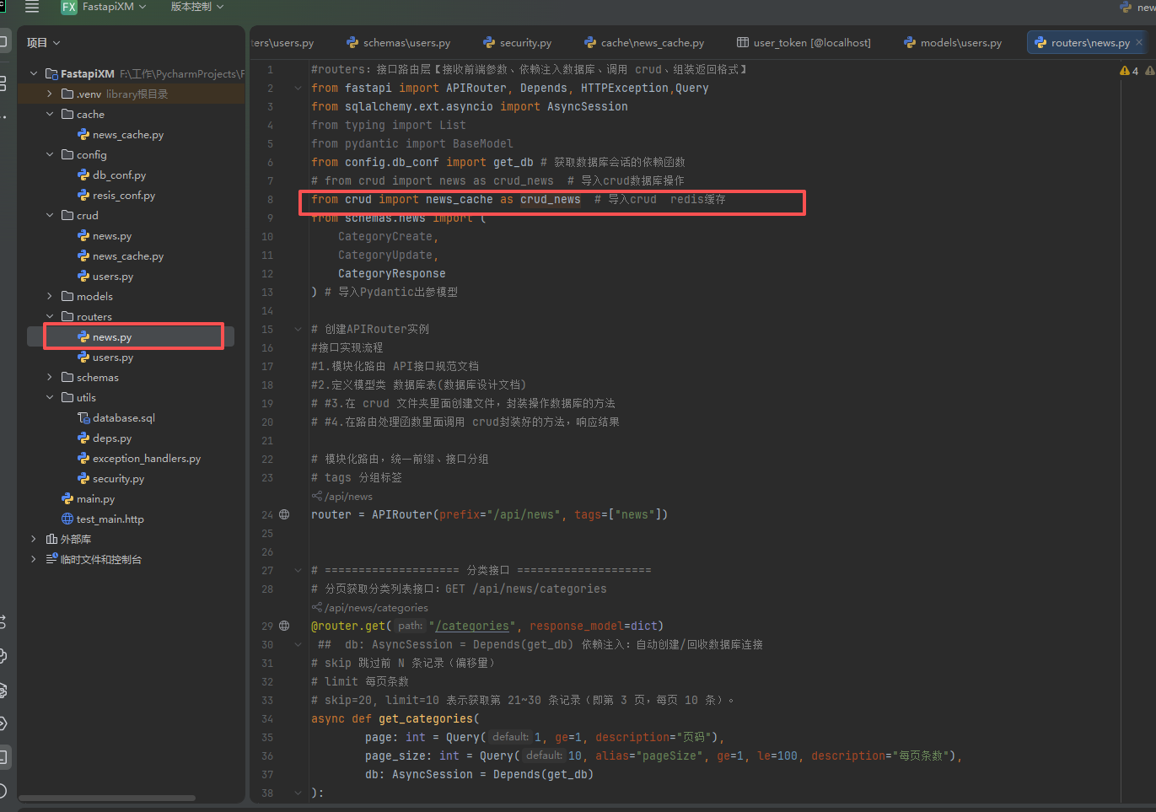Click the database table icon on user_token tab
This screenshot has height=812, width=1156.
(742, 42)
